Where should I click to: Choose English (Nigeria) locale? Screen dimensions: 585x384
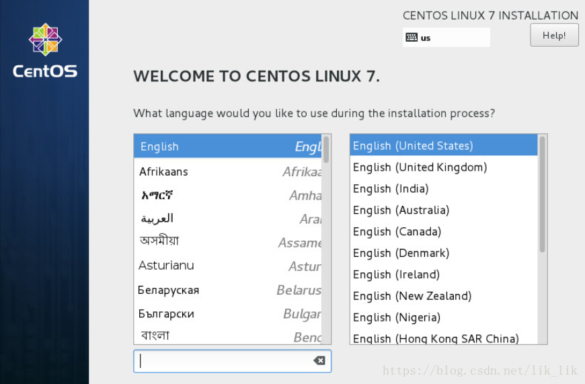[444, 317]
